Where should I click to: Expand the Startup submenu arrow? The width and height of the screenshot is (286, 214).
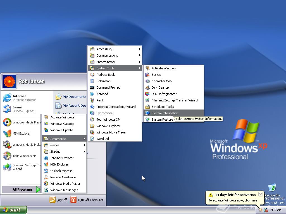click(x=84, y=151)
